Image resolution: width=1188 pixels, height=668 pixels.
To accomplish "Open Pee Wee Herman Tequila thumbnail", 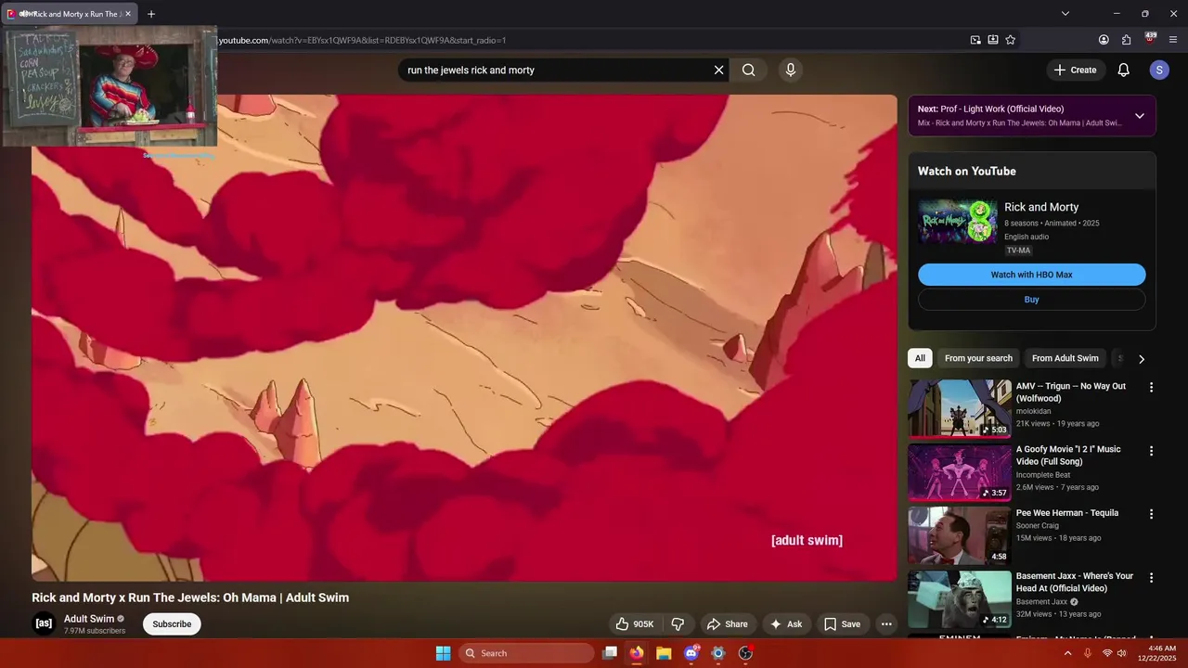I will tap(960, 535).
